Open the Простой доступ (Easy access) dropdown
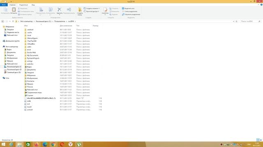This screenshot has height=147, width=263. (91, 11)
